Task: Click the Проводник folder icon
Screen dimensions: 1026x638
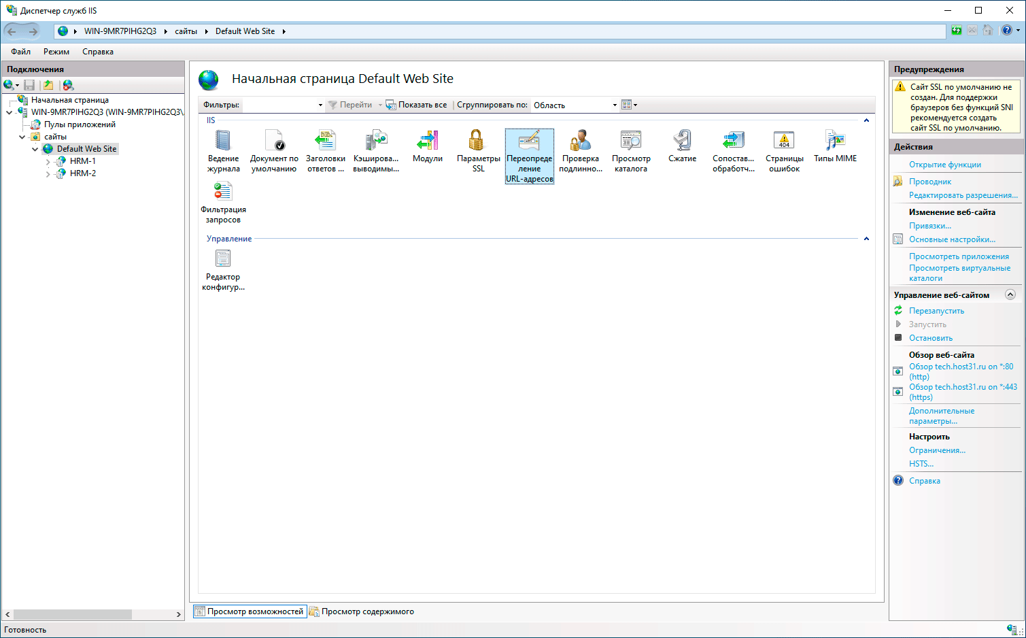Action: [x=898, y=182]
